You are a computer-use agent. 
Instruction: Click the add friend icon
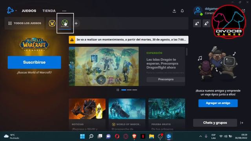pyautogui.click(x=197, y=23)
